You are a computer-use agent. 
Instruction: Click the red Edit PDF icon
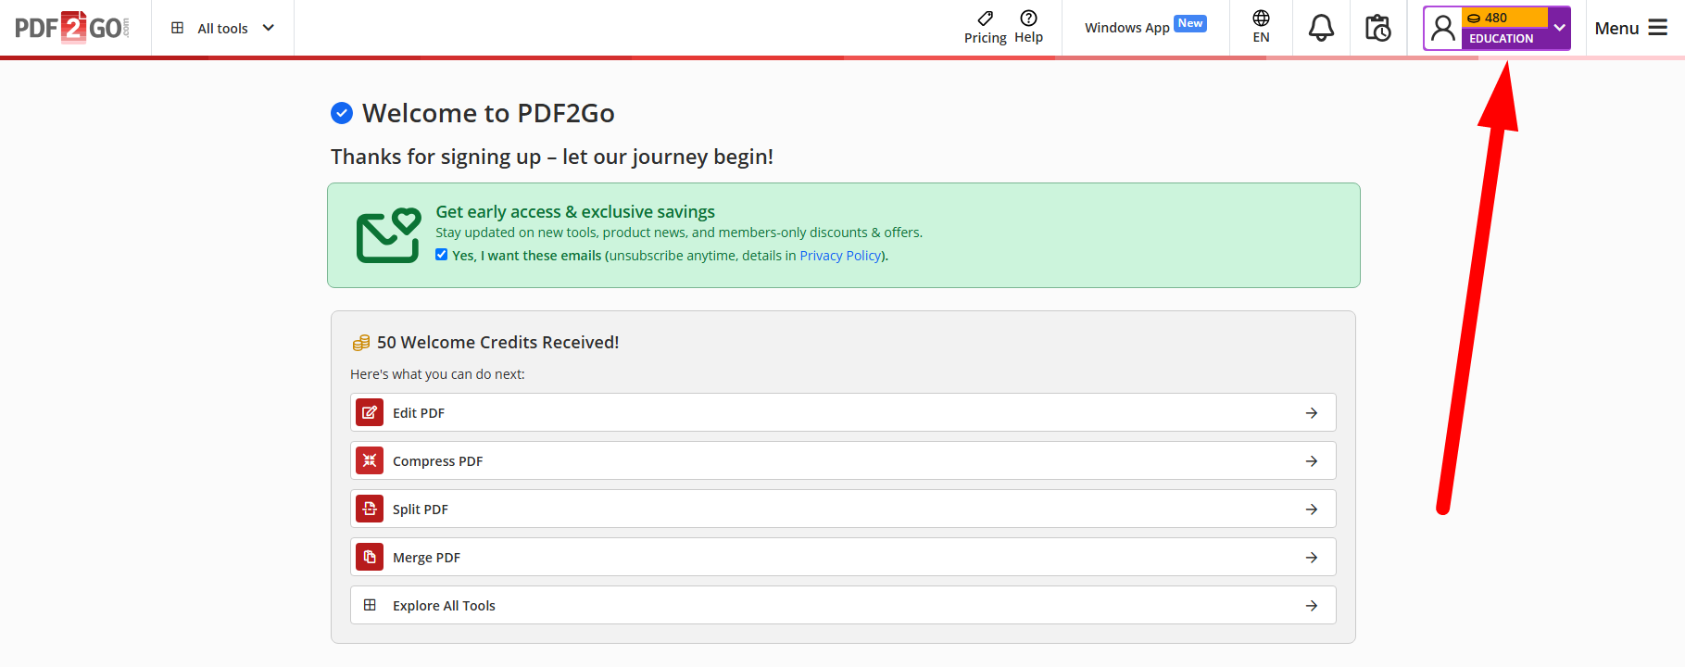pyautogui.click(x=370, y=412)
